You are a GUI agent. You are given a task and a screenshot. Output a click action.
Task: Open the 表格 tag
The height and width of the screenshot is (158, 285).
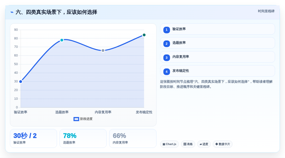(x=188, y=144)
